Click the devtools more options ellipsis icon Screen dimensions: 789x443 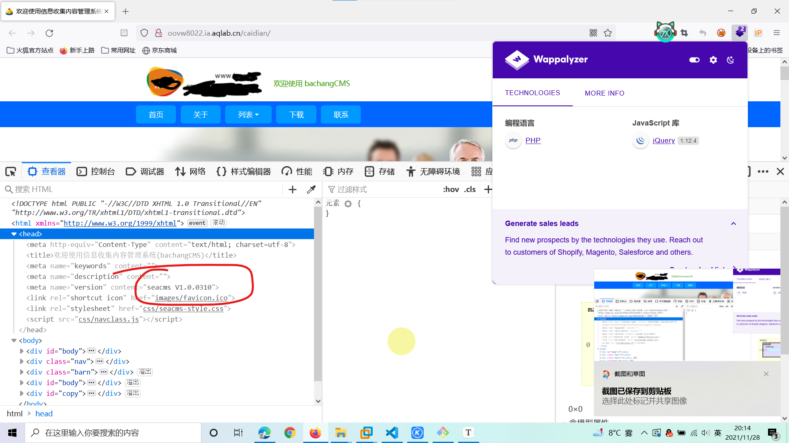763,171
